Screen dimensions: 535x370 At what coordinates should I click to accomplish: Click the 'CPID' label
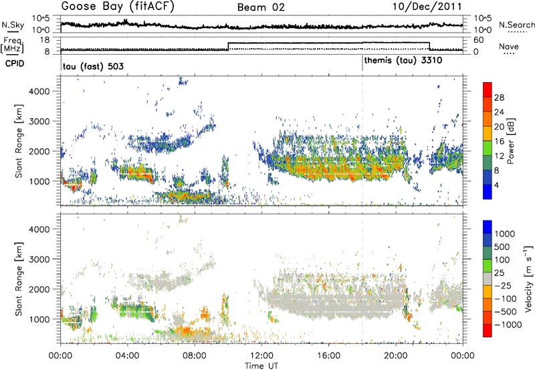[15, 63]
